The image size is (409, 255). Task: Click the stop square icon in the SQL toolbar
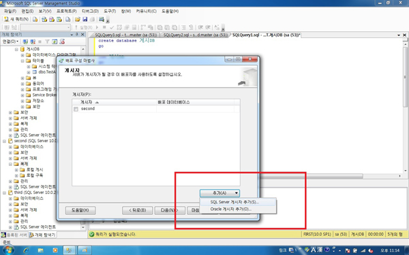[104, 27]
